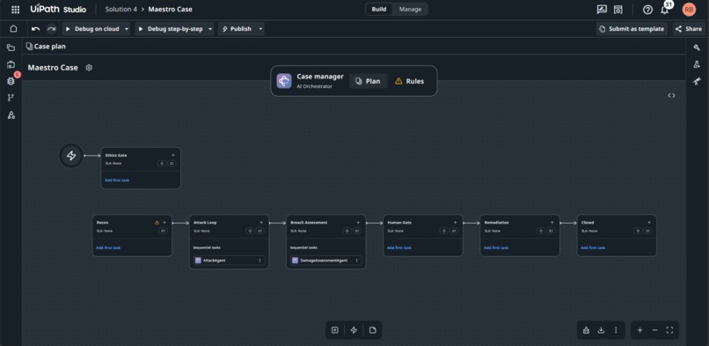Open the Case plan tab

point(46,47)
